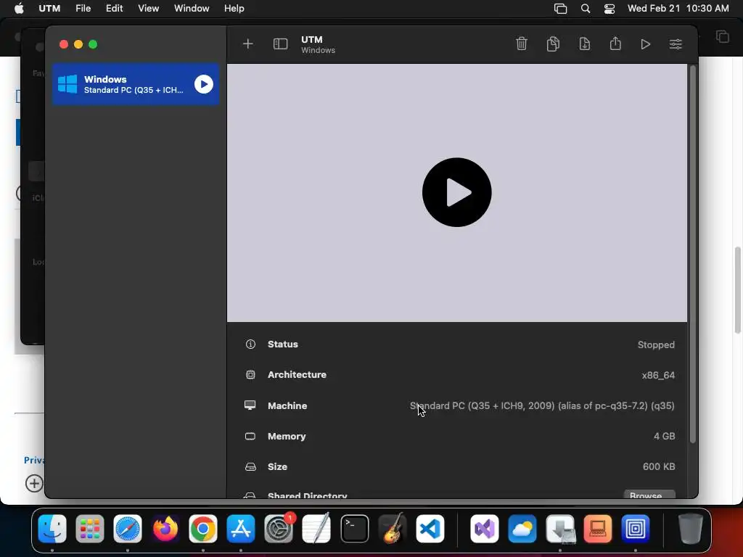This screenshot has height=557, width=743.
Task: Open VM settings with the sliders icon
Action: pyautogui.click(x=676, y=44)
